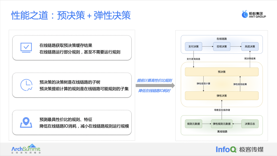Viewport: 277px width, 156px height.
Task: Click the yellow 弹性决策 bar
Action: pyautogui.click(x=222, y=96)
